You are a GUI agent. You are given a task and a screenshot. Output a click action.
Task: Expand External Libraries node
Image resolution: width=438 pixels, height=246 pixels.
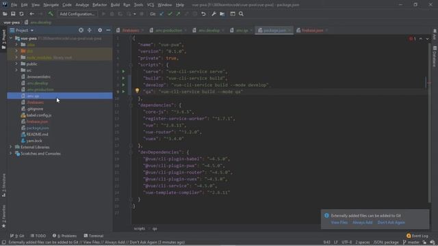pos(11,147)
